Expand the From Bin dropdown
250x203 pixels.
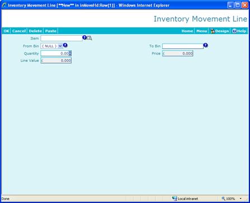(60, 46)
